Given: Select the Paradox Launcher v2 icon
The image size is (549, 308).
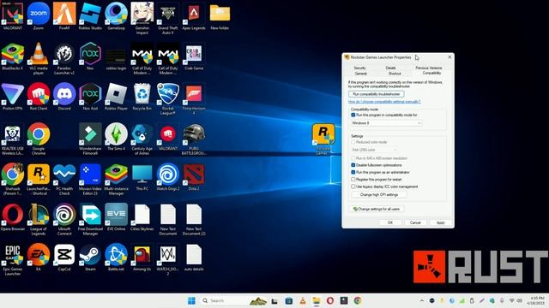Looking at the screenshot, I should point(64,58).
